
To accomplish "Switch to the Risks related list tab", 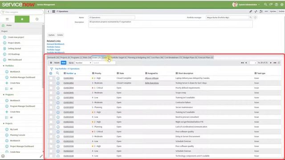I will [87, 57].
